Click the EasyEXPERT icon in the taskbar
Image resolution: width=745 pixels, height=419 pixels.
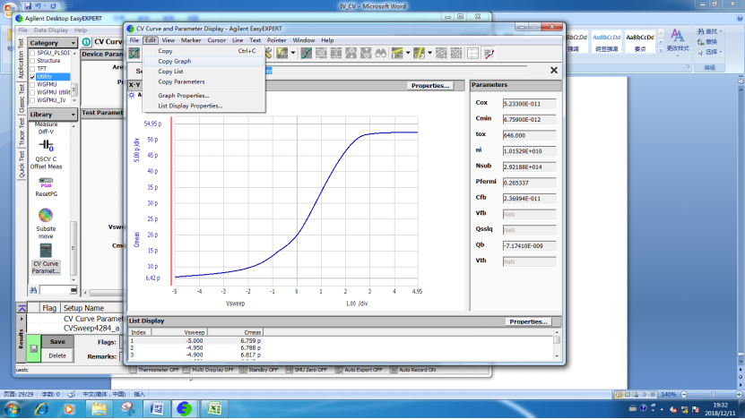pos(185,408)
